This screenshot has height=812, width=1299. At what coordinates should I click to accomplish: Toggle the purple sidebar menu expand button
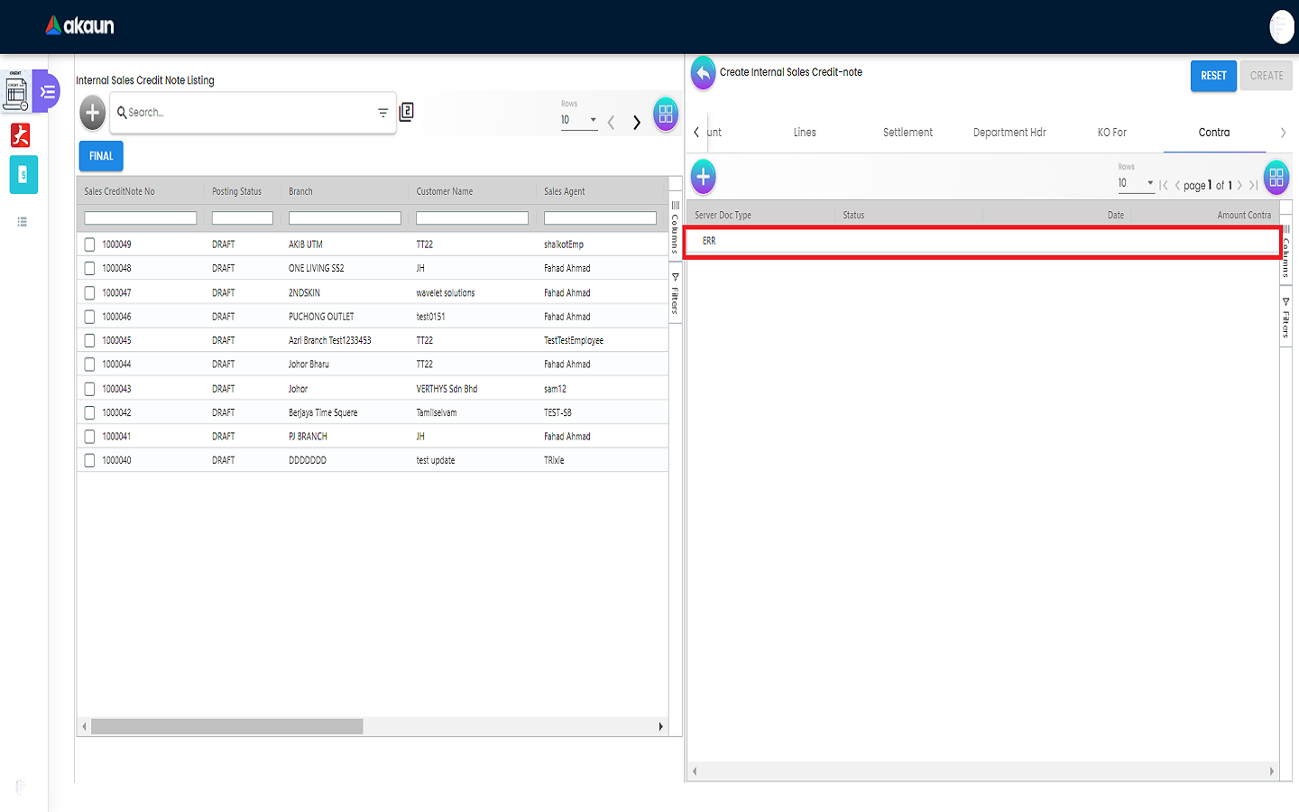click(x=47, y=92)
